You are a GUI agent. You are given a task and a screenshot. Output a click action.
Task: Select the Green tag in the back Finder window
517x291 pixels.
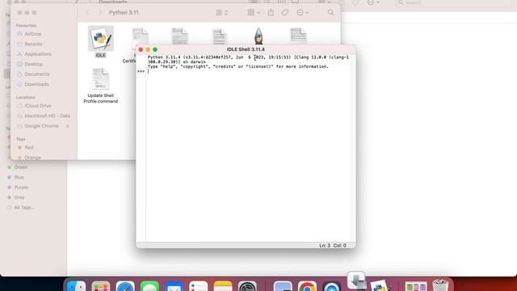click(x=20, y=167)
